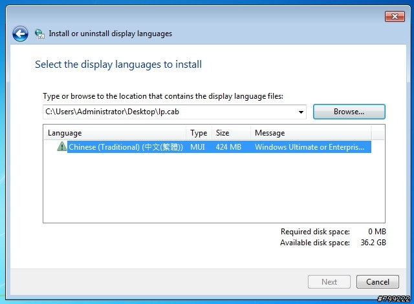The width and height of the screenshot is (414, 304).
Task: Select the Chinese (Traditional) language row
Action: 219,147
